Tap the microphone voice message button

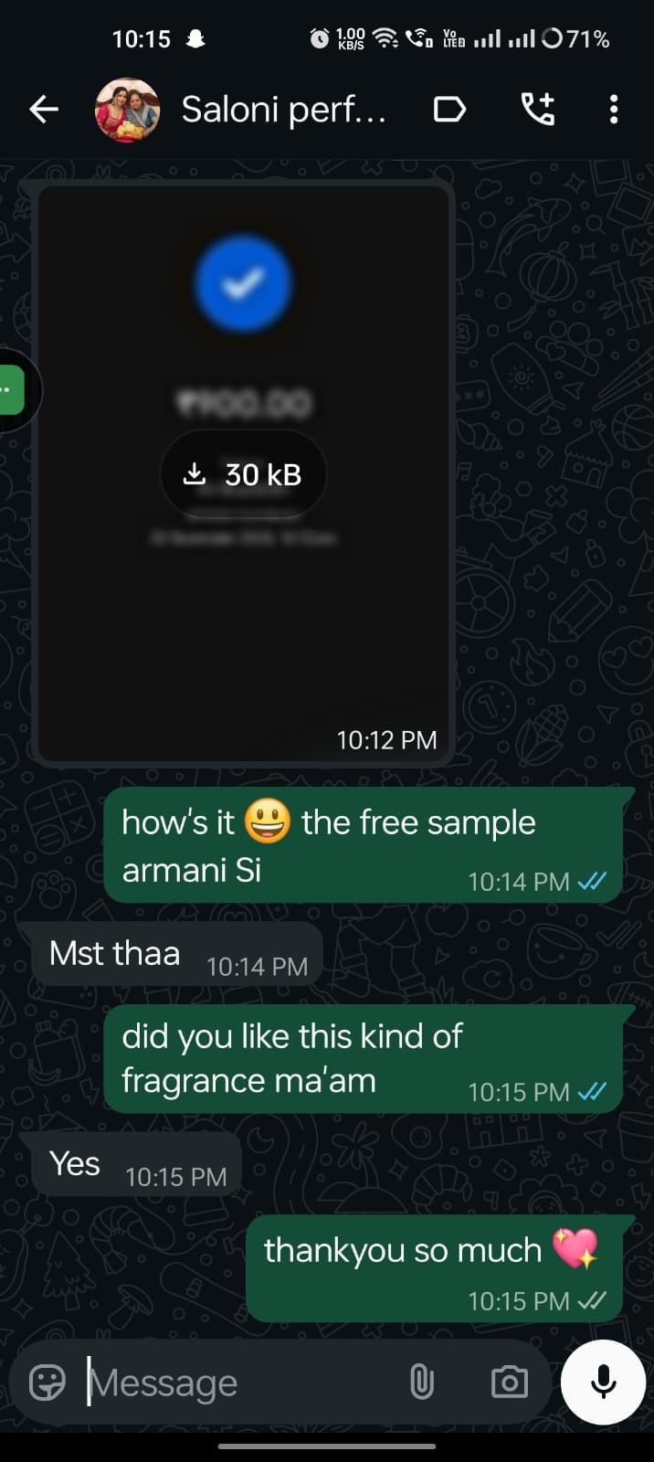click(603, 1382)
